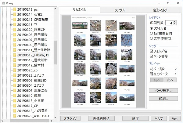Screen dimensions: 183x123
Task: Click the folder icon of 20190213_pc
Action: (15, 9)
